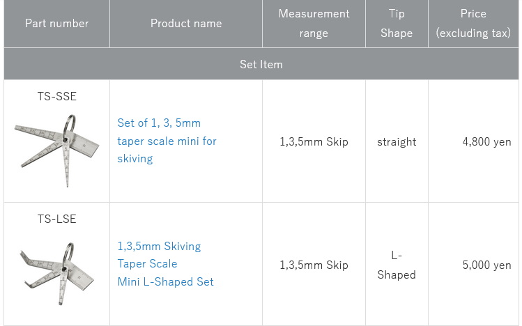Click the Product name column header

(x=186, y=24)
